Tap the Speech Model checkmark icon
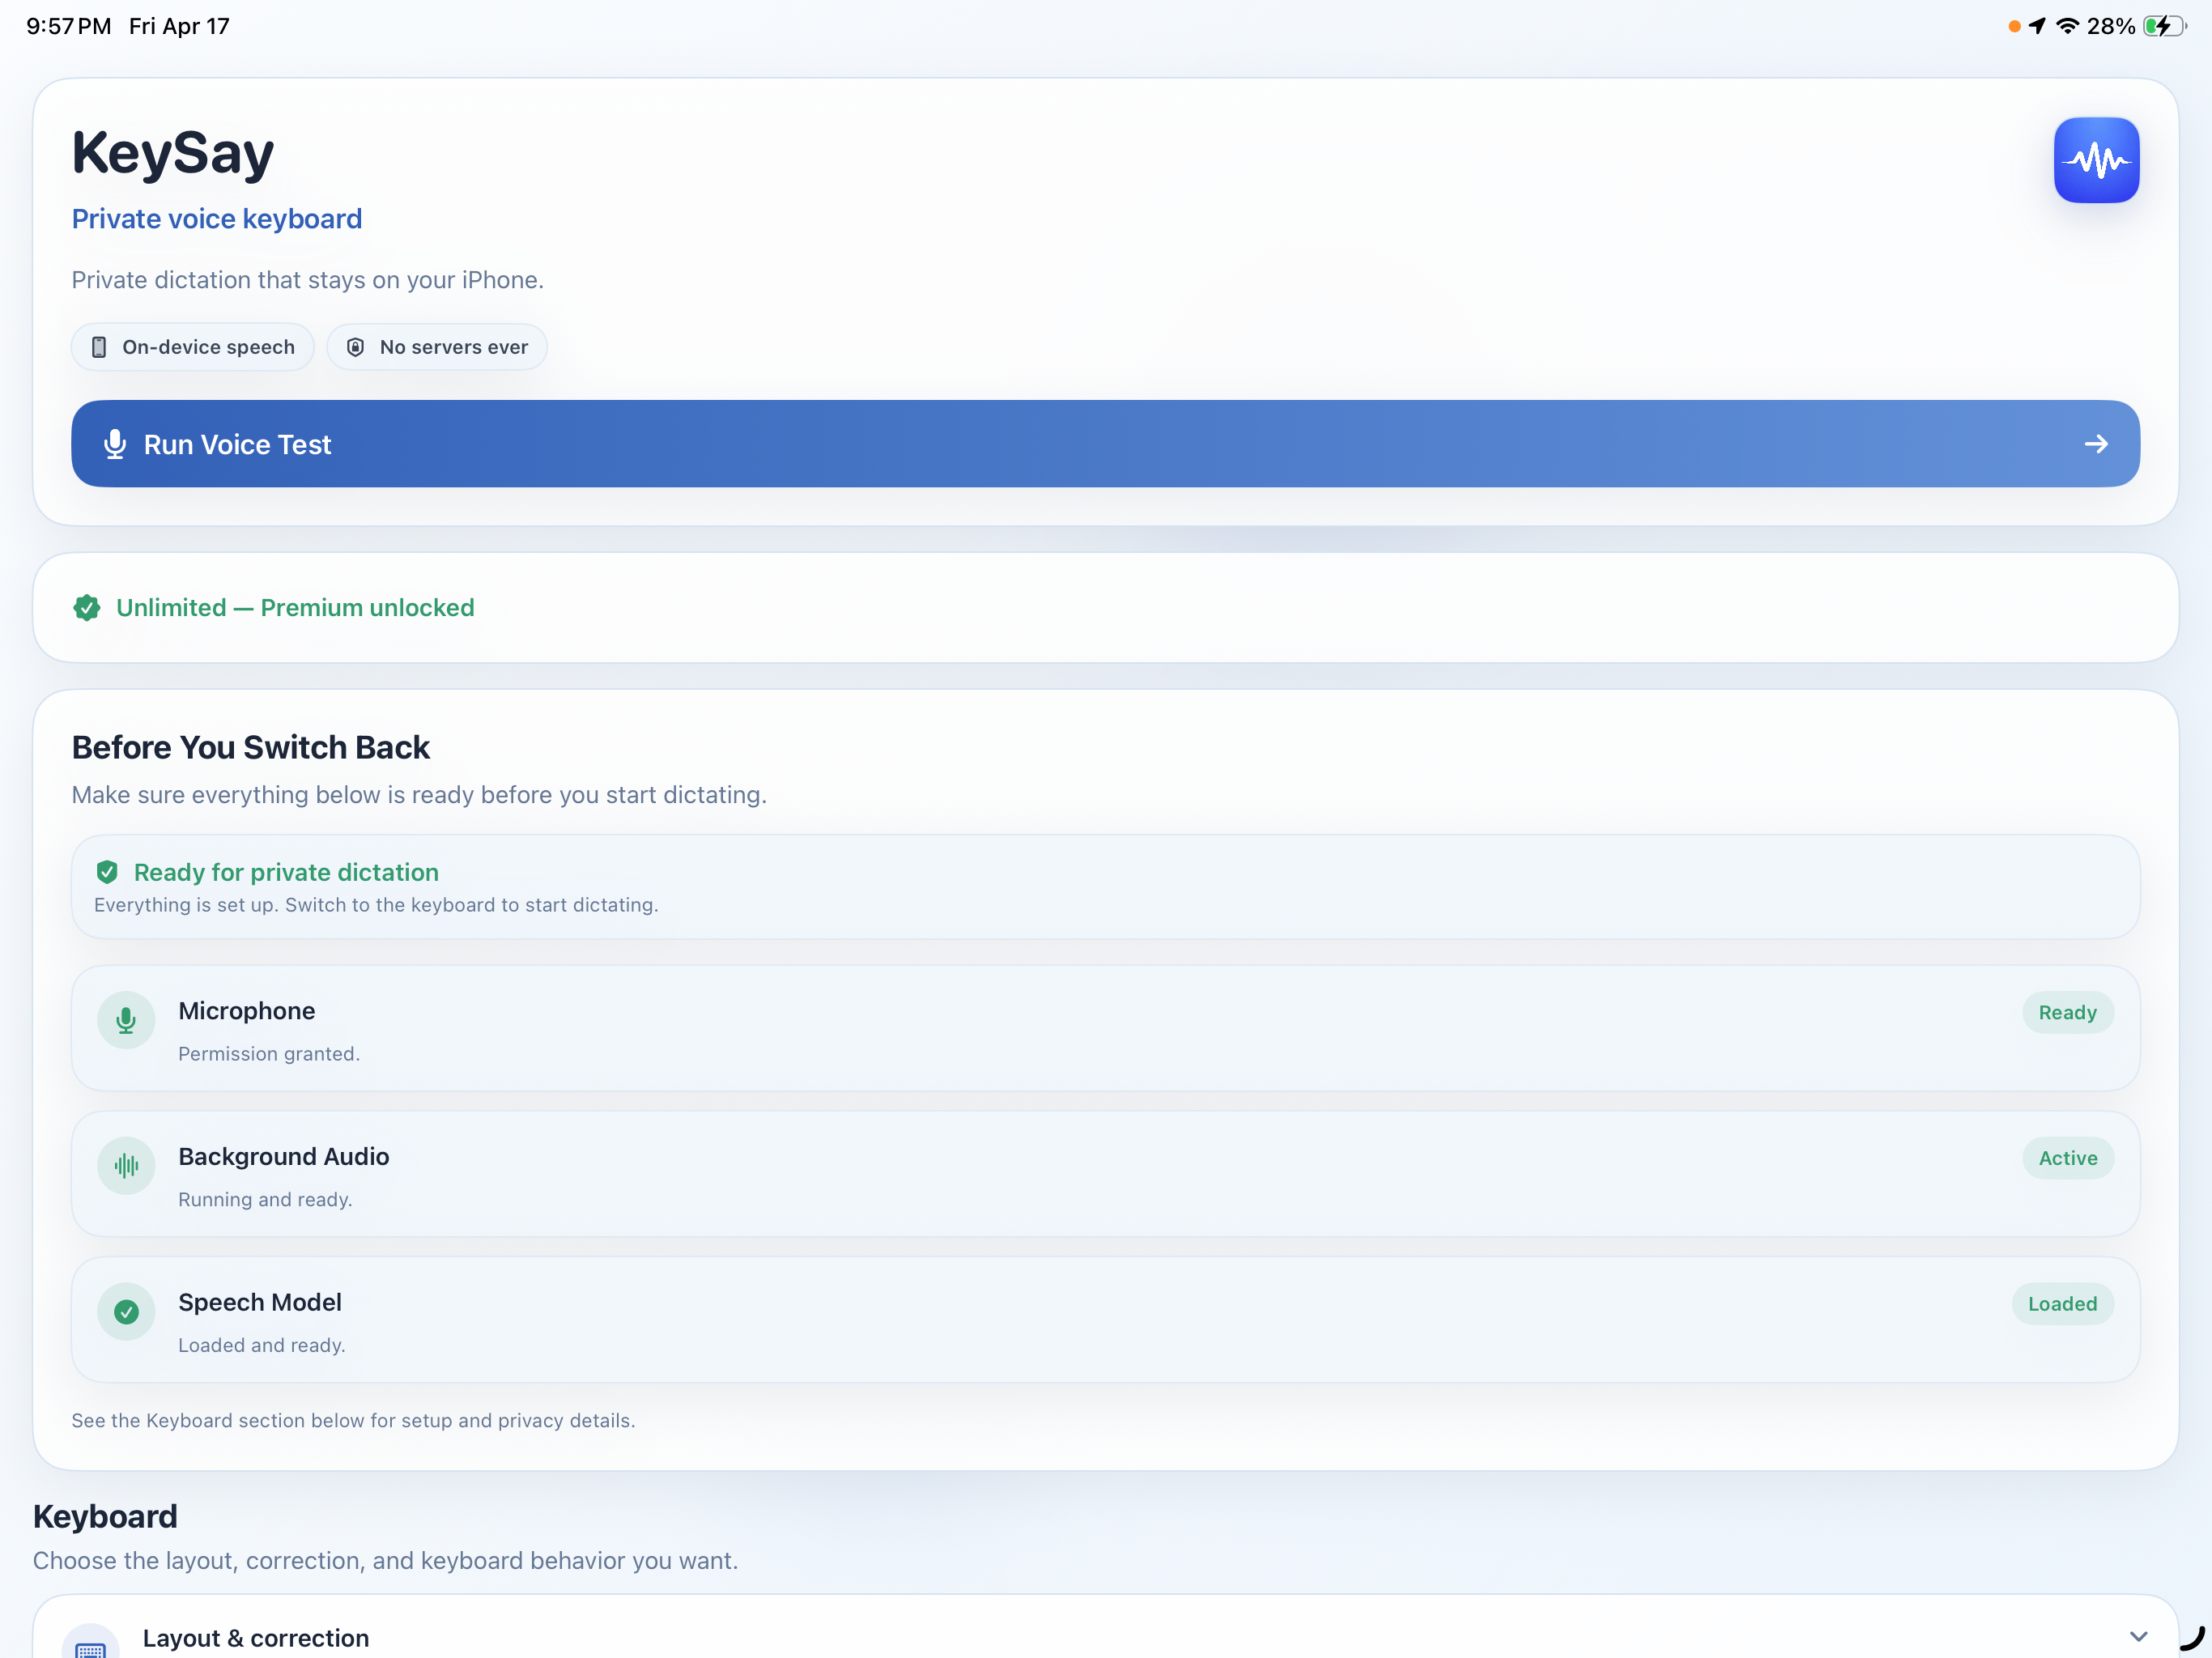 point(126,1312)
